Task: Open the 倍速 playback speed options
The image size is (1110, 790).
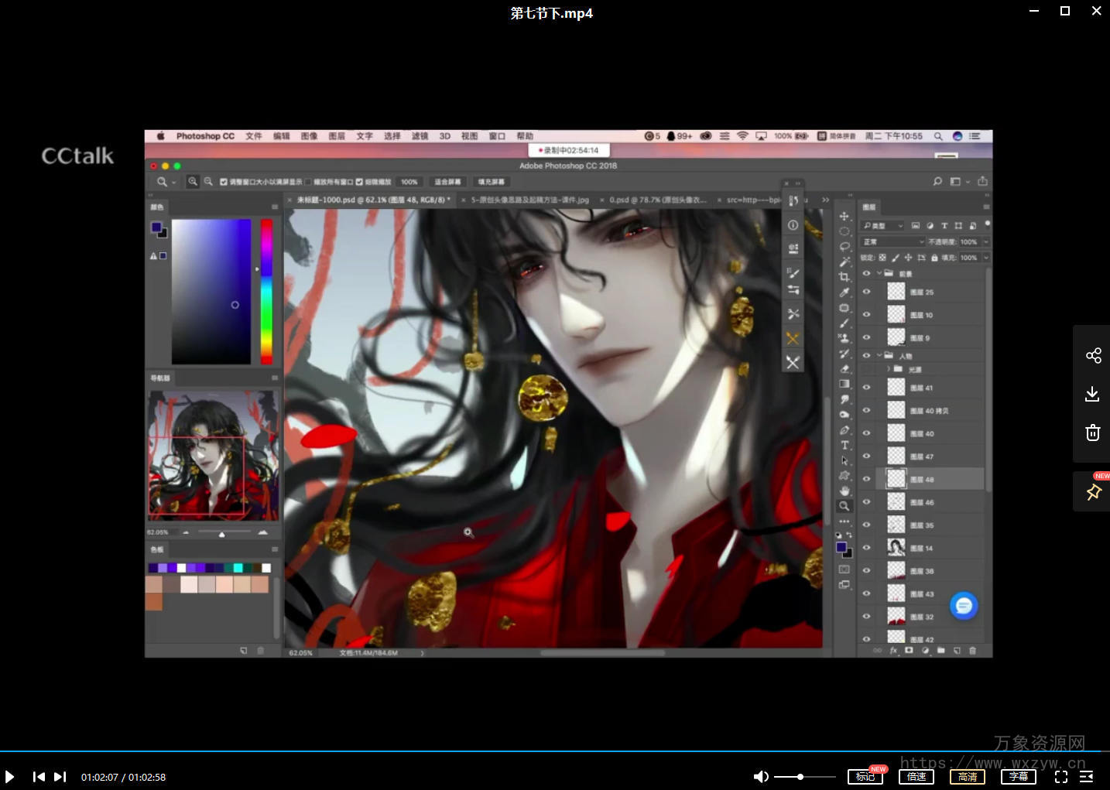Action: [916, 777]
